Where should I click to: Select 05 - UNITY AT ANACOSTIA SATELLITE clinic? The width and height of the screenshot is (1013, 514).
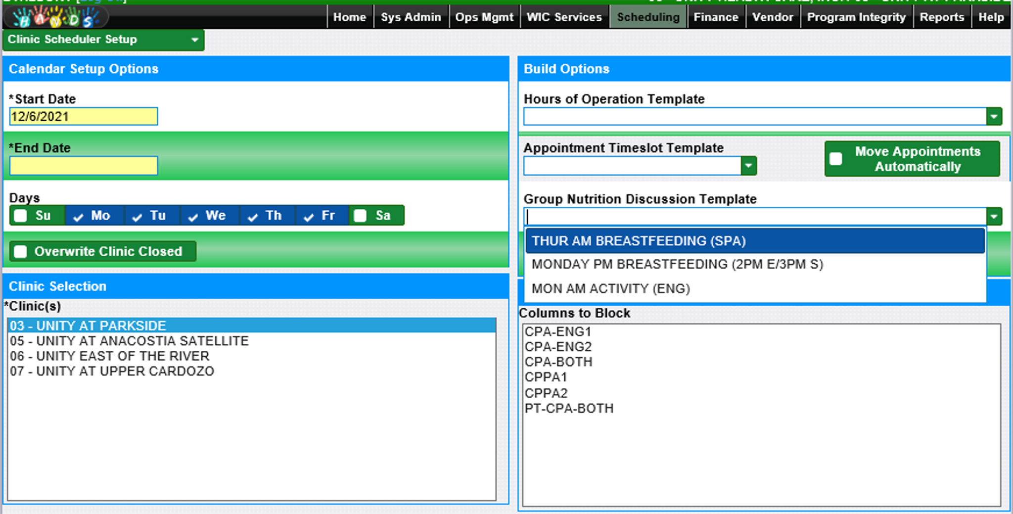pos(129,341)
